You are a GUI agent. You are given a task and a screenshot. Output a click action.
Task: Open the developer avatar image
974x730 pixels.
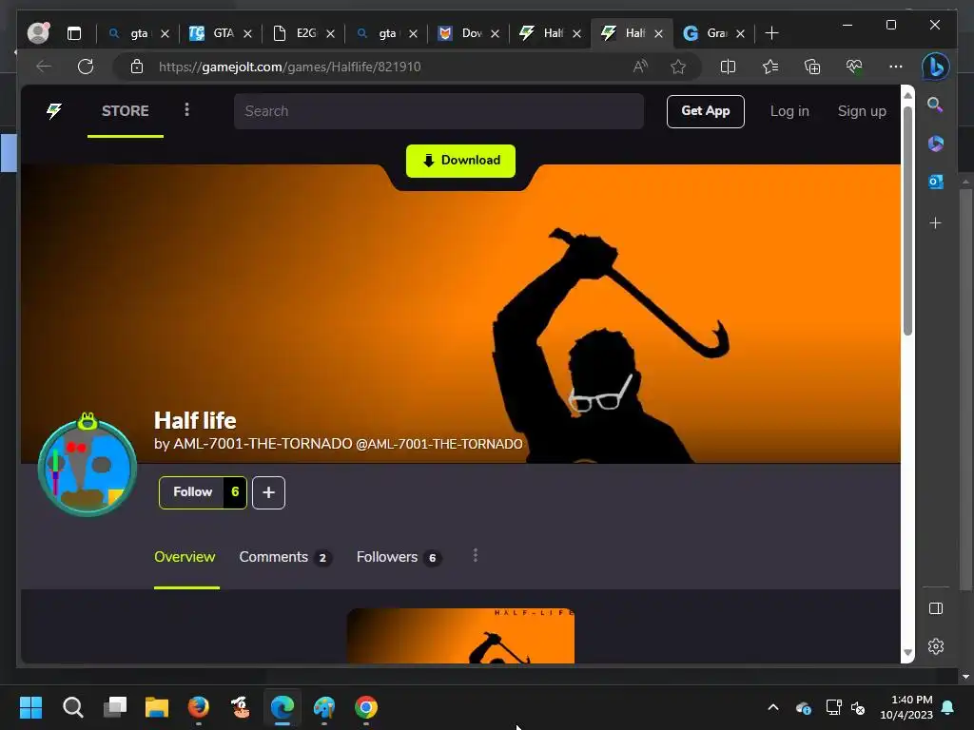pyautogui.click(x=88, y=466)
